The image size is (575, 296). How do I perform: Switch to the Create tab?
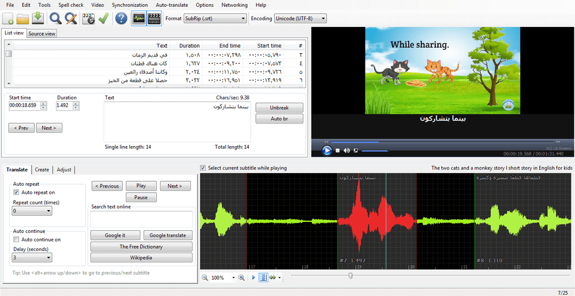pyautogui.click(x=42, y=170)
